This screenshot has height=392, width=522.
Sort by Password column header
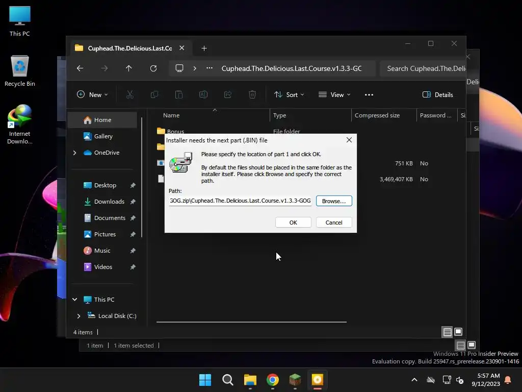(437, 115)
